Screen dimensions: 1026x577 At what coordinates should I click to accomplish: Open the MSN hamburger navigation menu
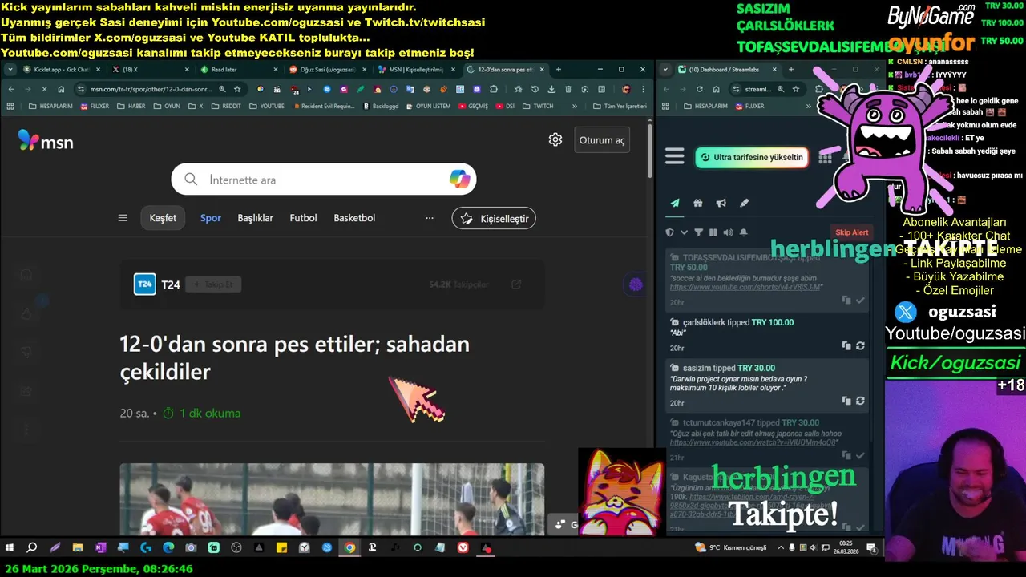[123, 218]
